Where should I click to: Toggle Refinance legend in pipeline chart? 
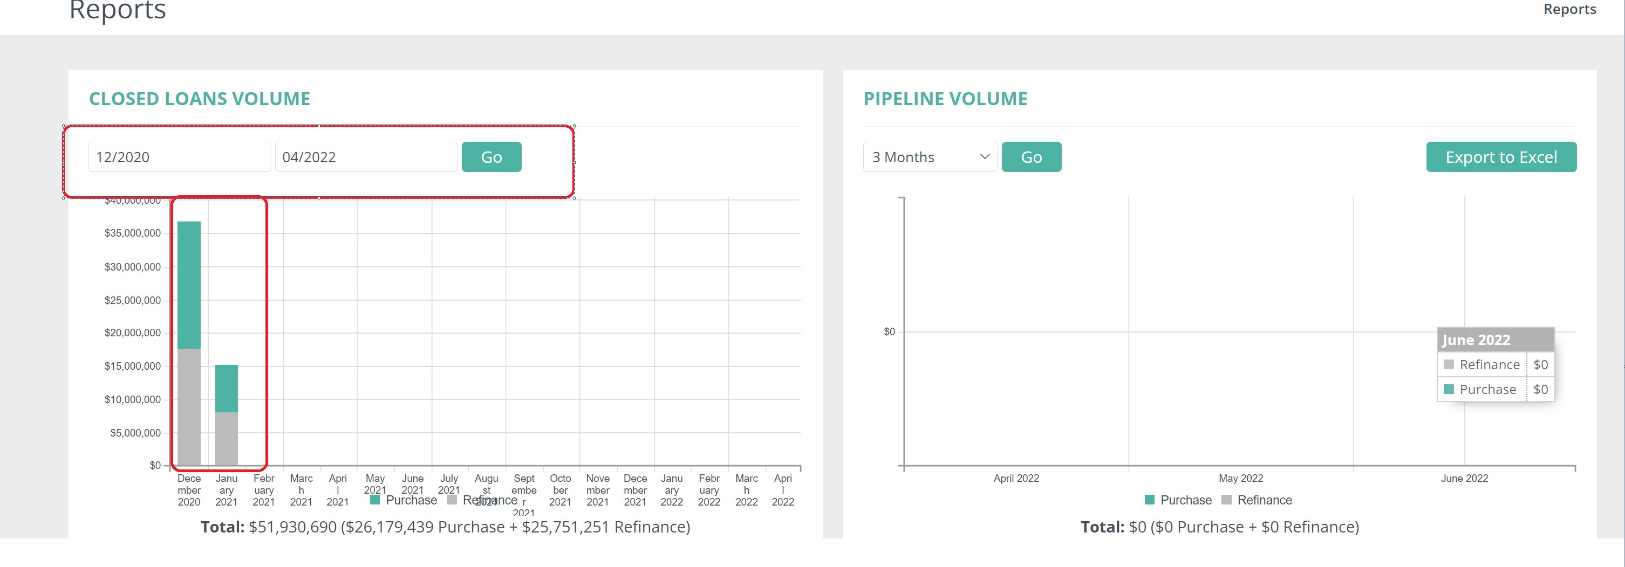[x=1257, y=500]
